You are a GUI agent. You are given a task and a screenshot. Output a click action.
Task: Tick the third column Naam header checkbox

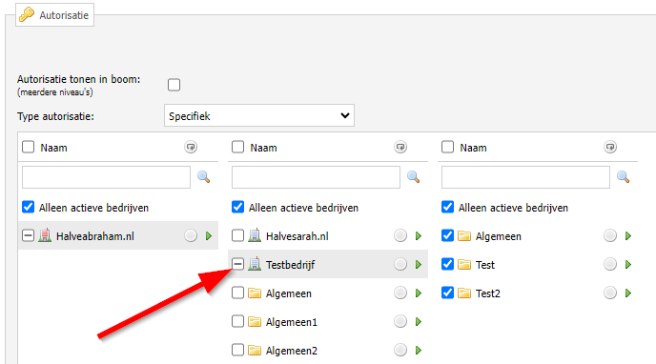coord(447,147)
